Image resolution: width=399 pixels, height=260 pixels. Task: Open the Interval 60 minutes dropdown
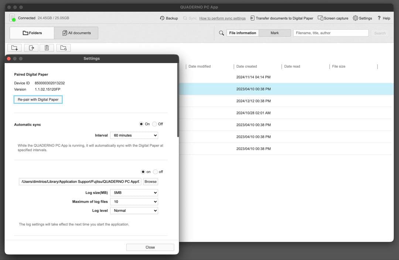(x=134, y=135)
